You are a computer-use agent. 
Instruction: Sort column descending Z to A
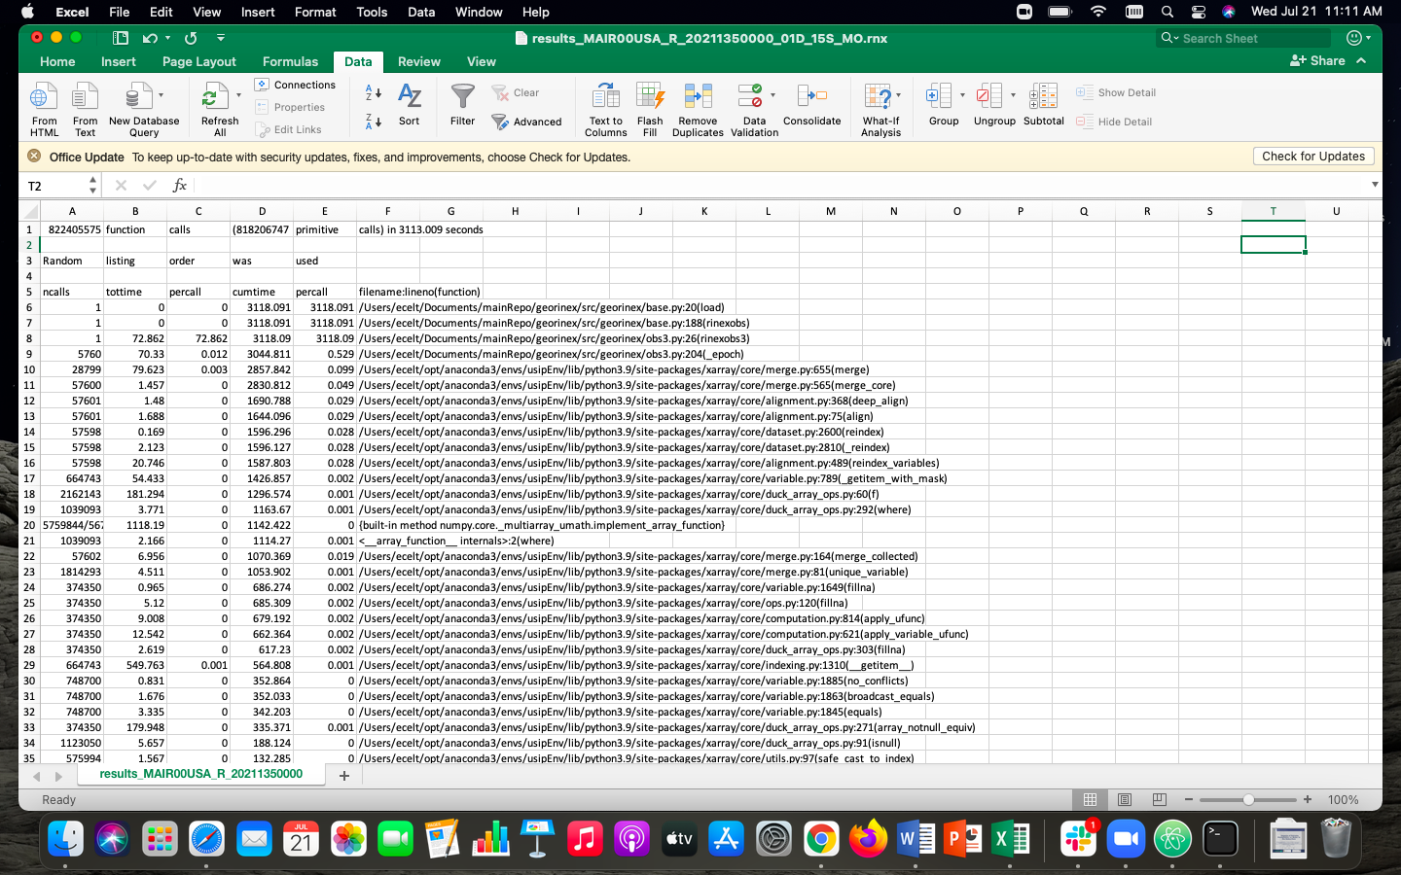(373, 121)
